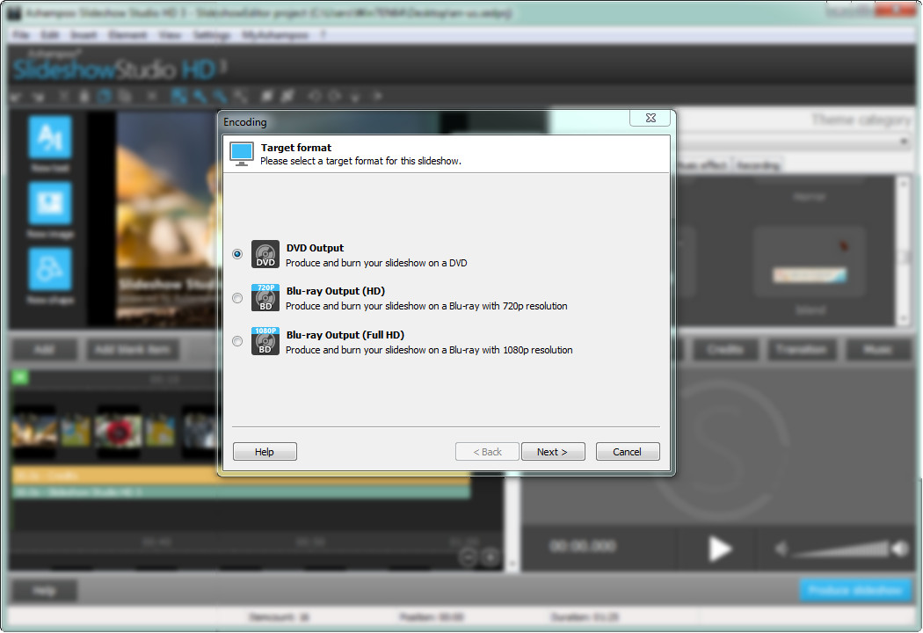Click the New shape icon
The image size is (923, 633).
point(50,269)
